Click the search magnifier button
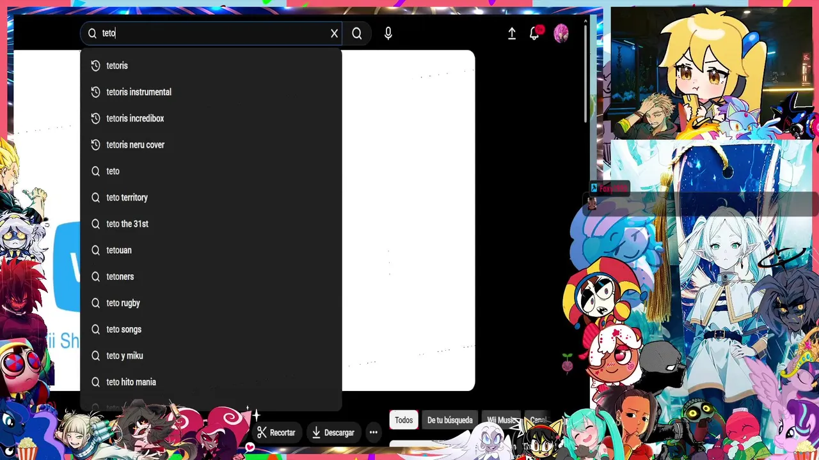The height and width of the screenshot is (460, 819). (x=357, y=33)
